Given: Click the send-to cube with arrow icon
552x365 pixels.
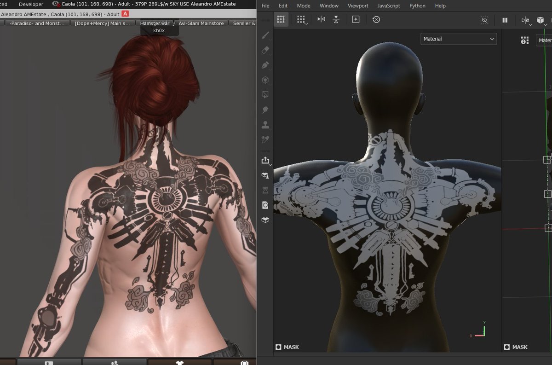Looking at the screenshot, I should tap(265, 175).
